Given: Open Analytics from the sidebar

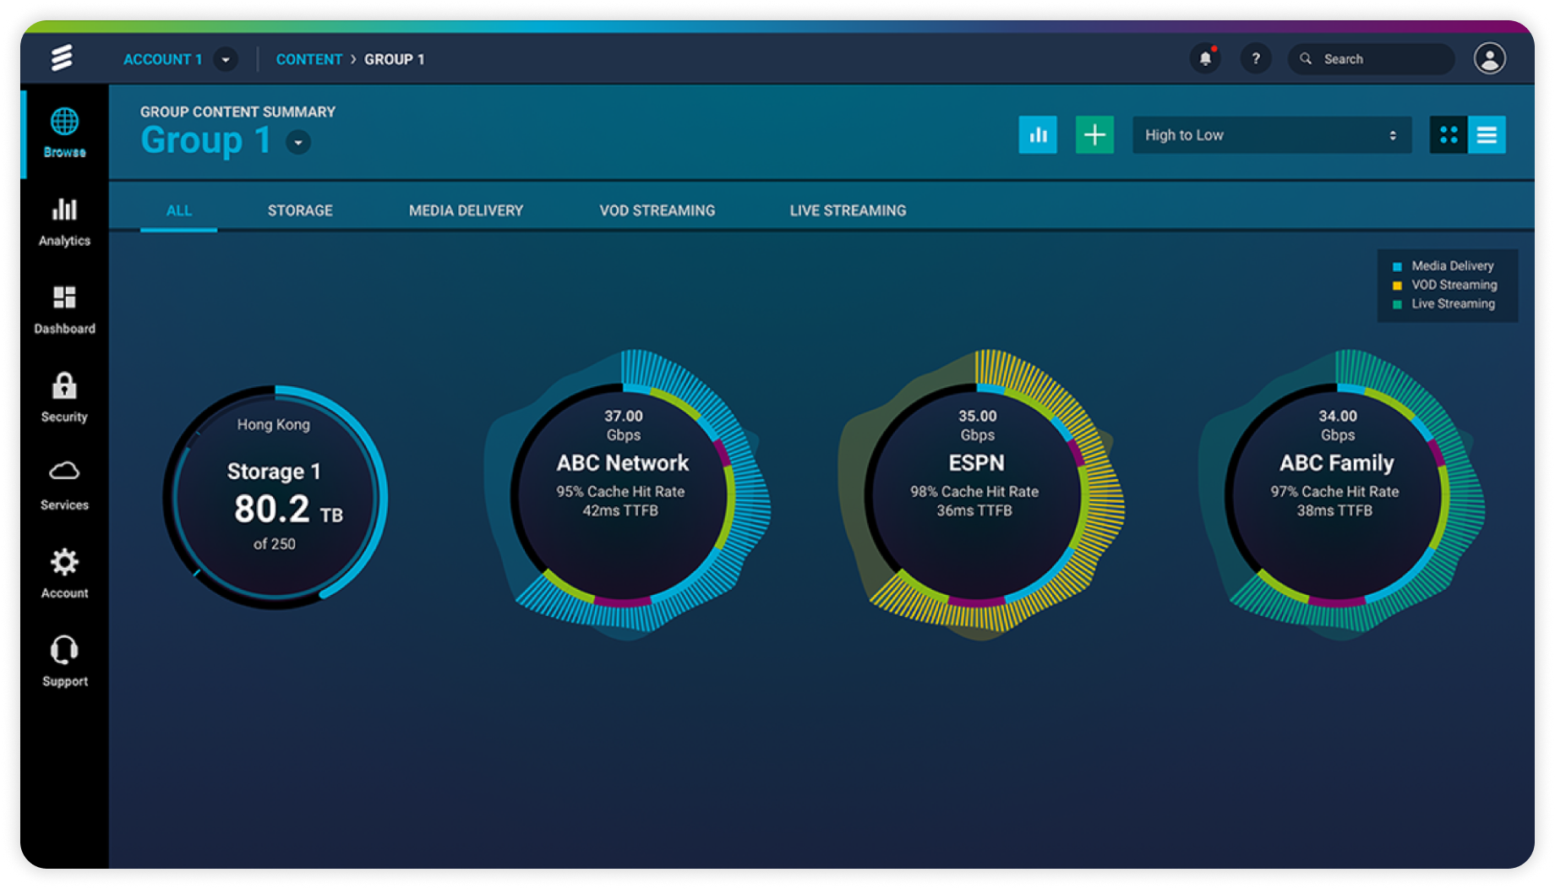Looking at the screenshot, I should pyautogui.click(x=64, y=222).
